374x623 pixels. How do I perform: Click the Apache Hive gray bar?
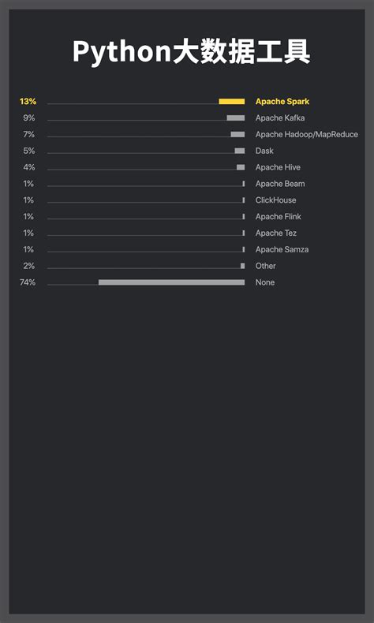point(241,167)
